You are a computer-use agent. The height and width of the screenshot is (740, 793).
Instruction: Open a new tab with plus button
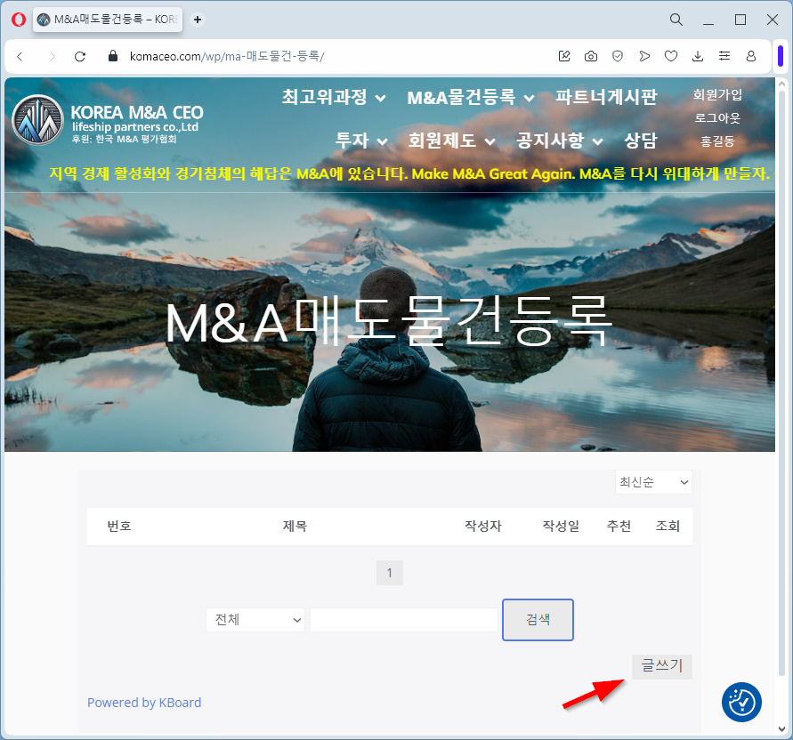198,20
